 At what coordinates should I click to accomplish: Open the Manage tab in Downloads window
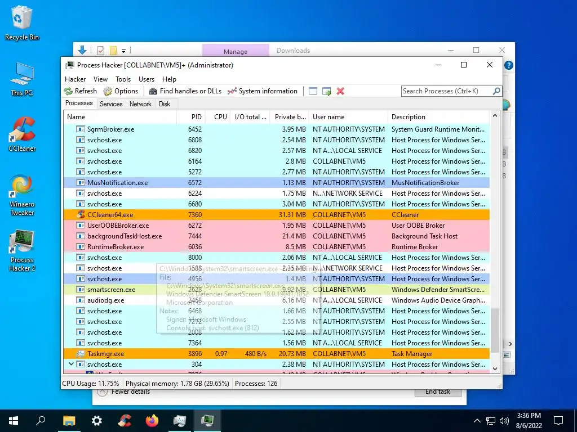tap(236, 51)
